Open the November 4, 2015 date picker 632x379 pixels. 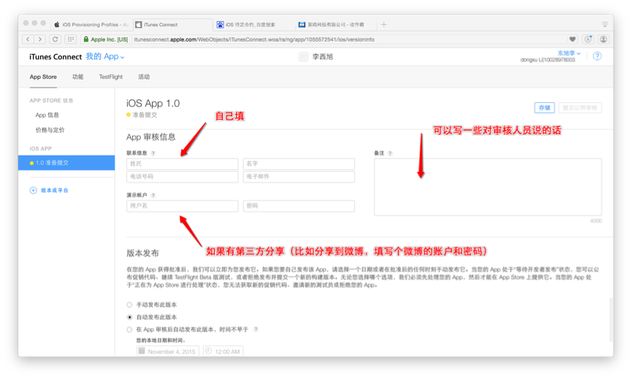pos(167,351)
